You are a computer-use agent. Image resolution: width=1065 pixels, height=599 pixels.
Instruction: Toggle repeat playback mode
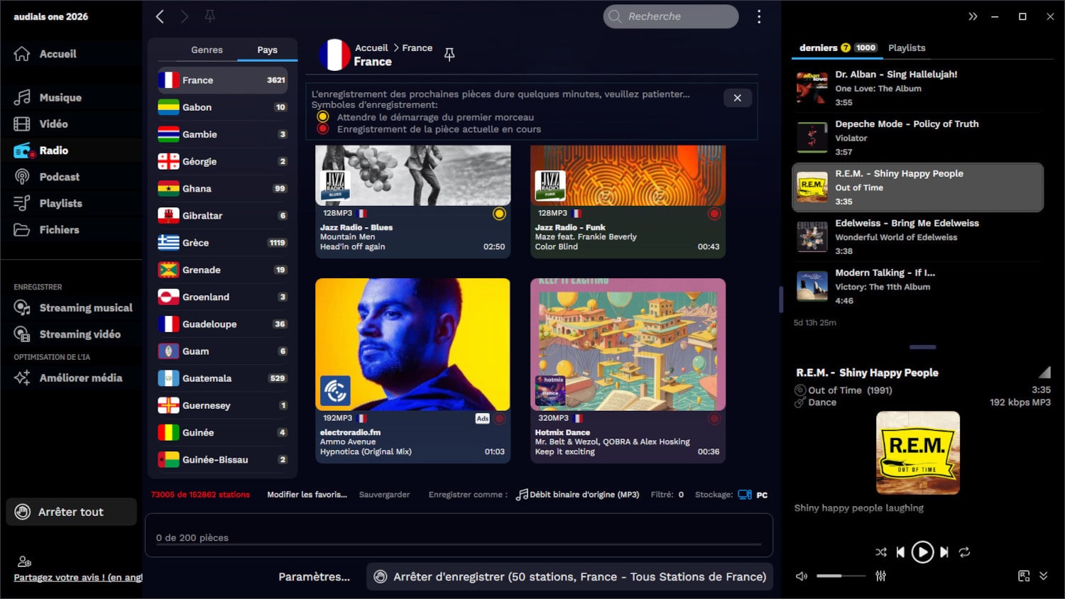point(964,552)
